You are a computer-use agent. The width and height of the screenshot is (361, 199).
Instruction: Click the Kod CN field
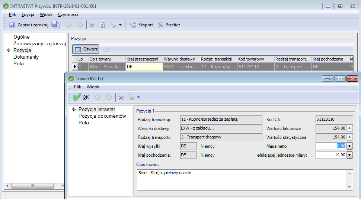click(334, 119)
